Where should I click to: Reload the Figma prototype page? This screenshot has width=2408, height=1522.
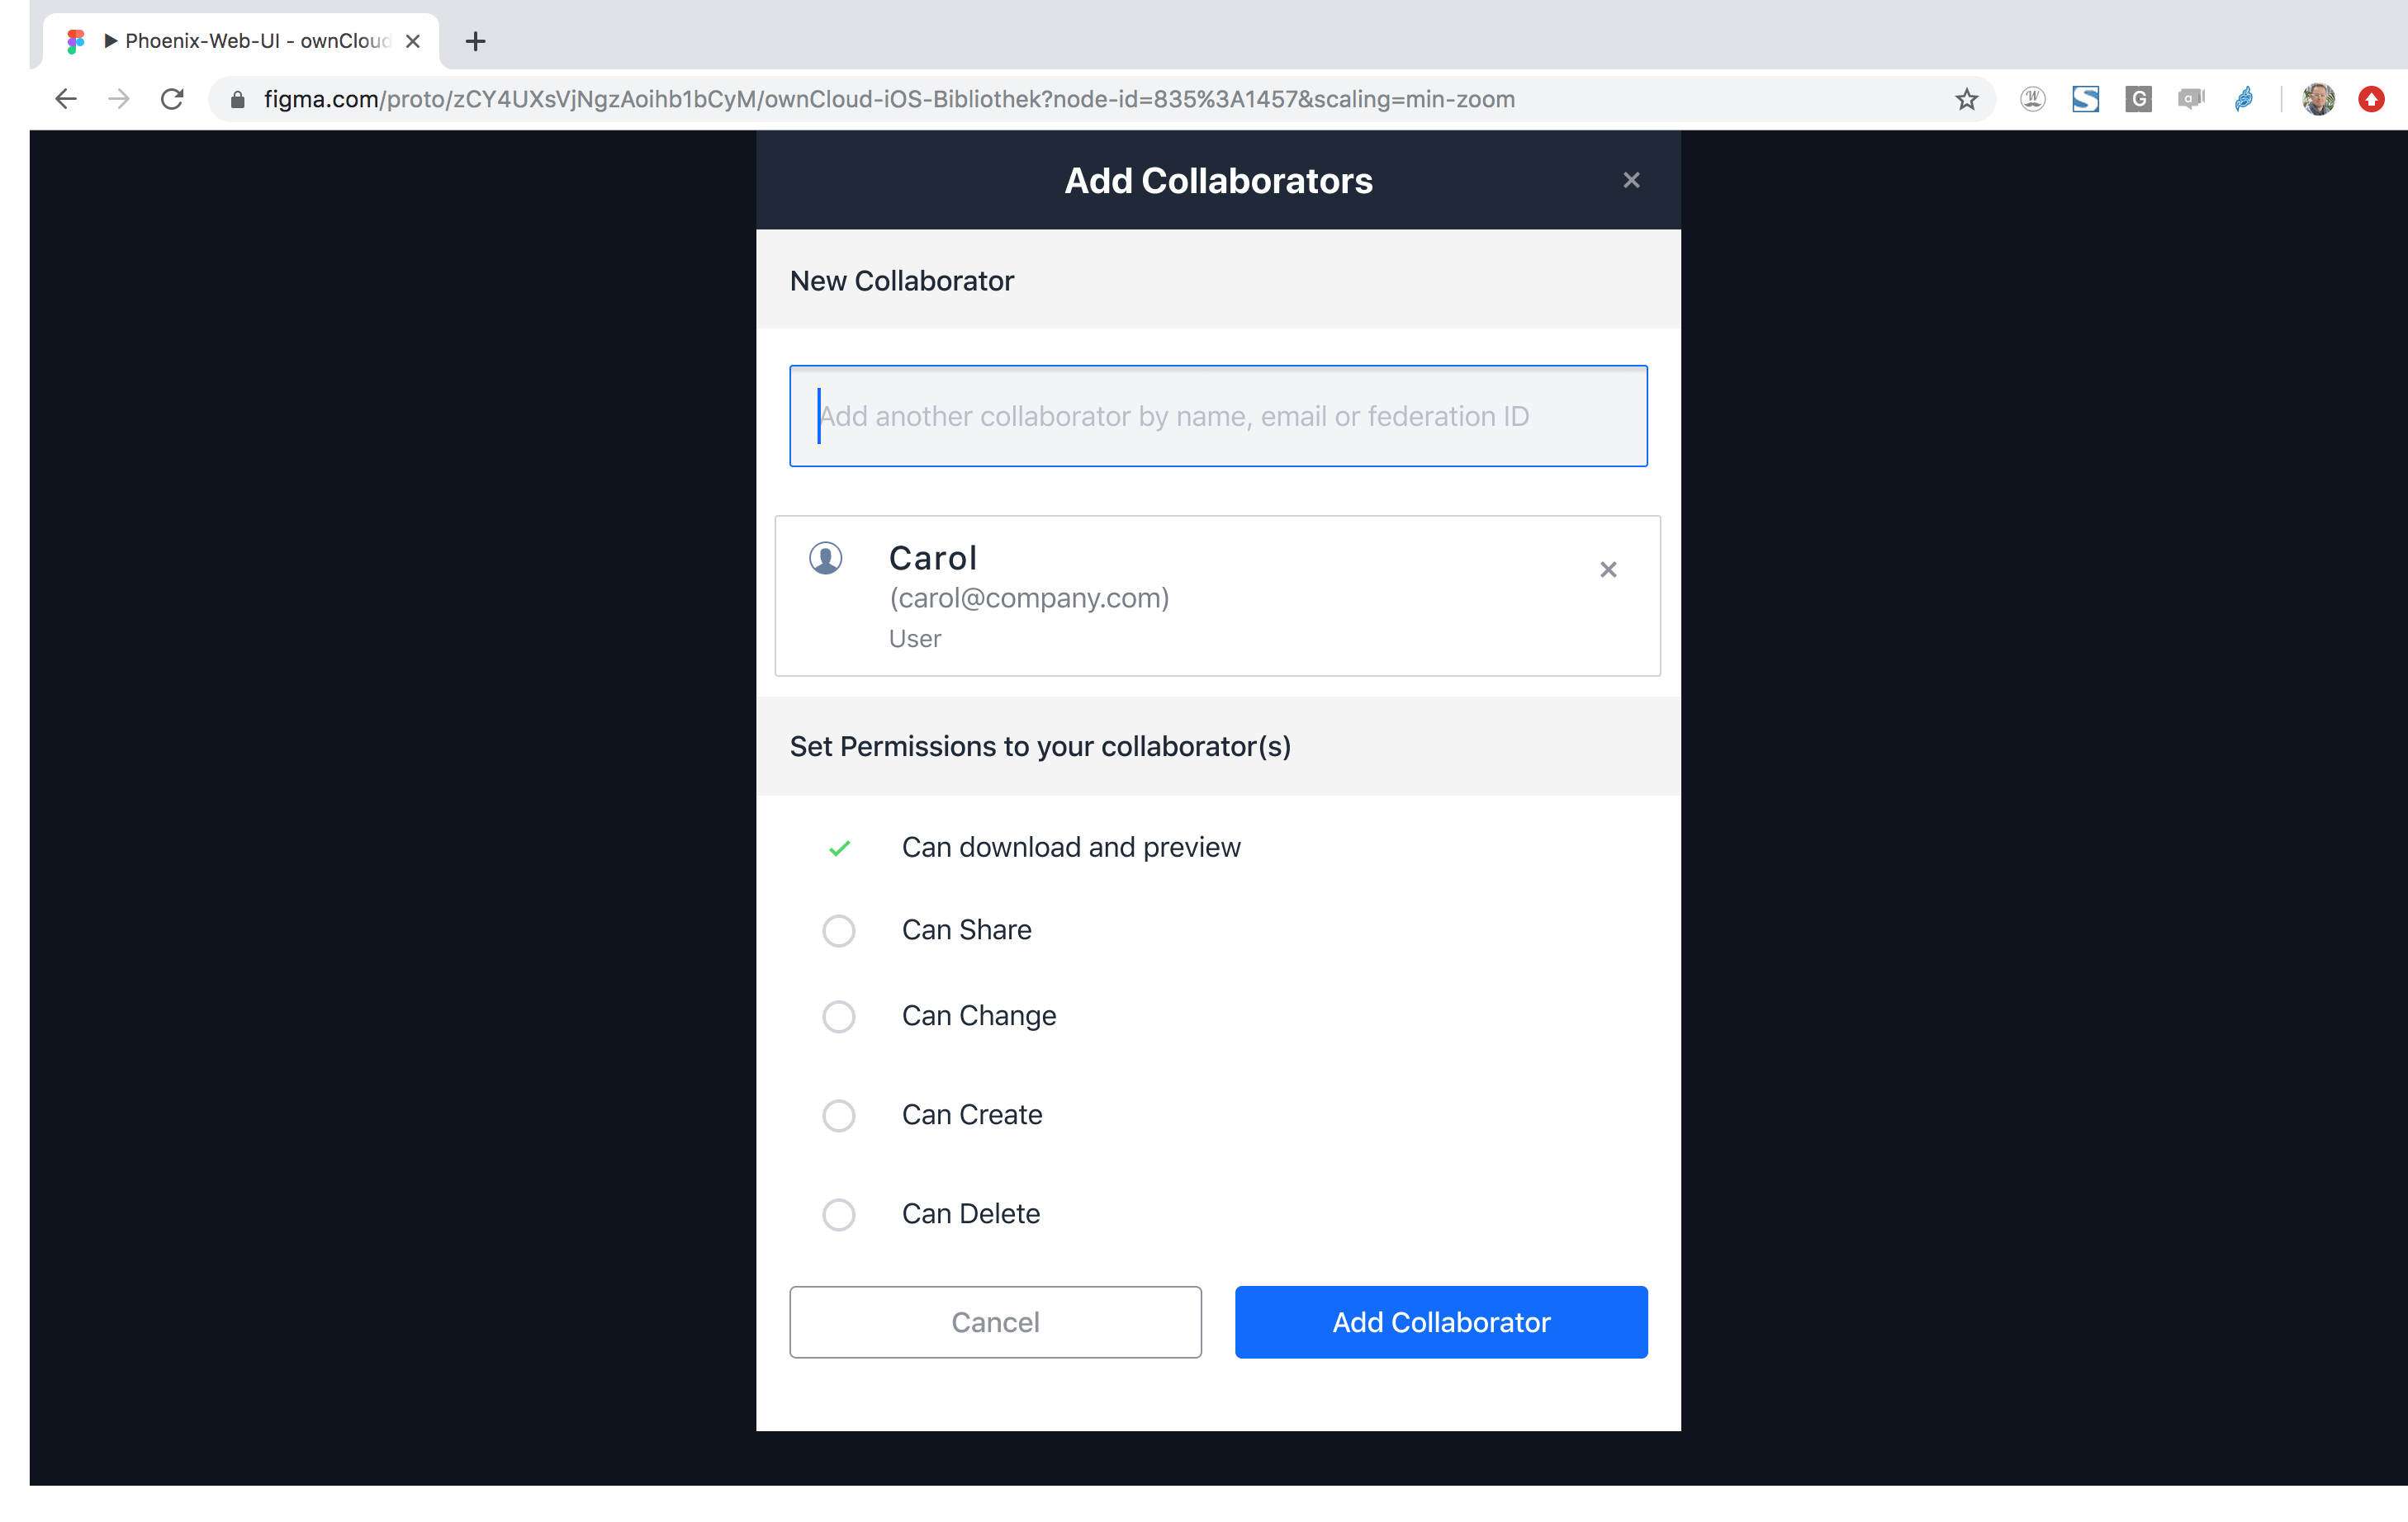coord(172,99)
